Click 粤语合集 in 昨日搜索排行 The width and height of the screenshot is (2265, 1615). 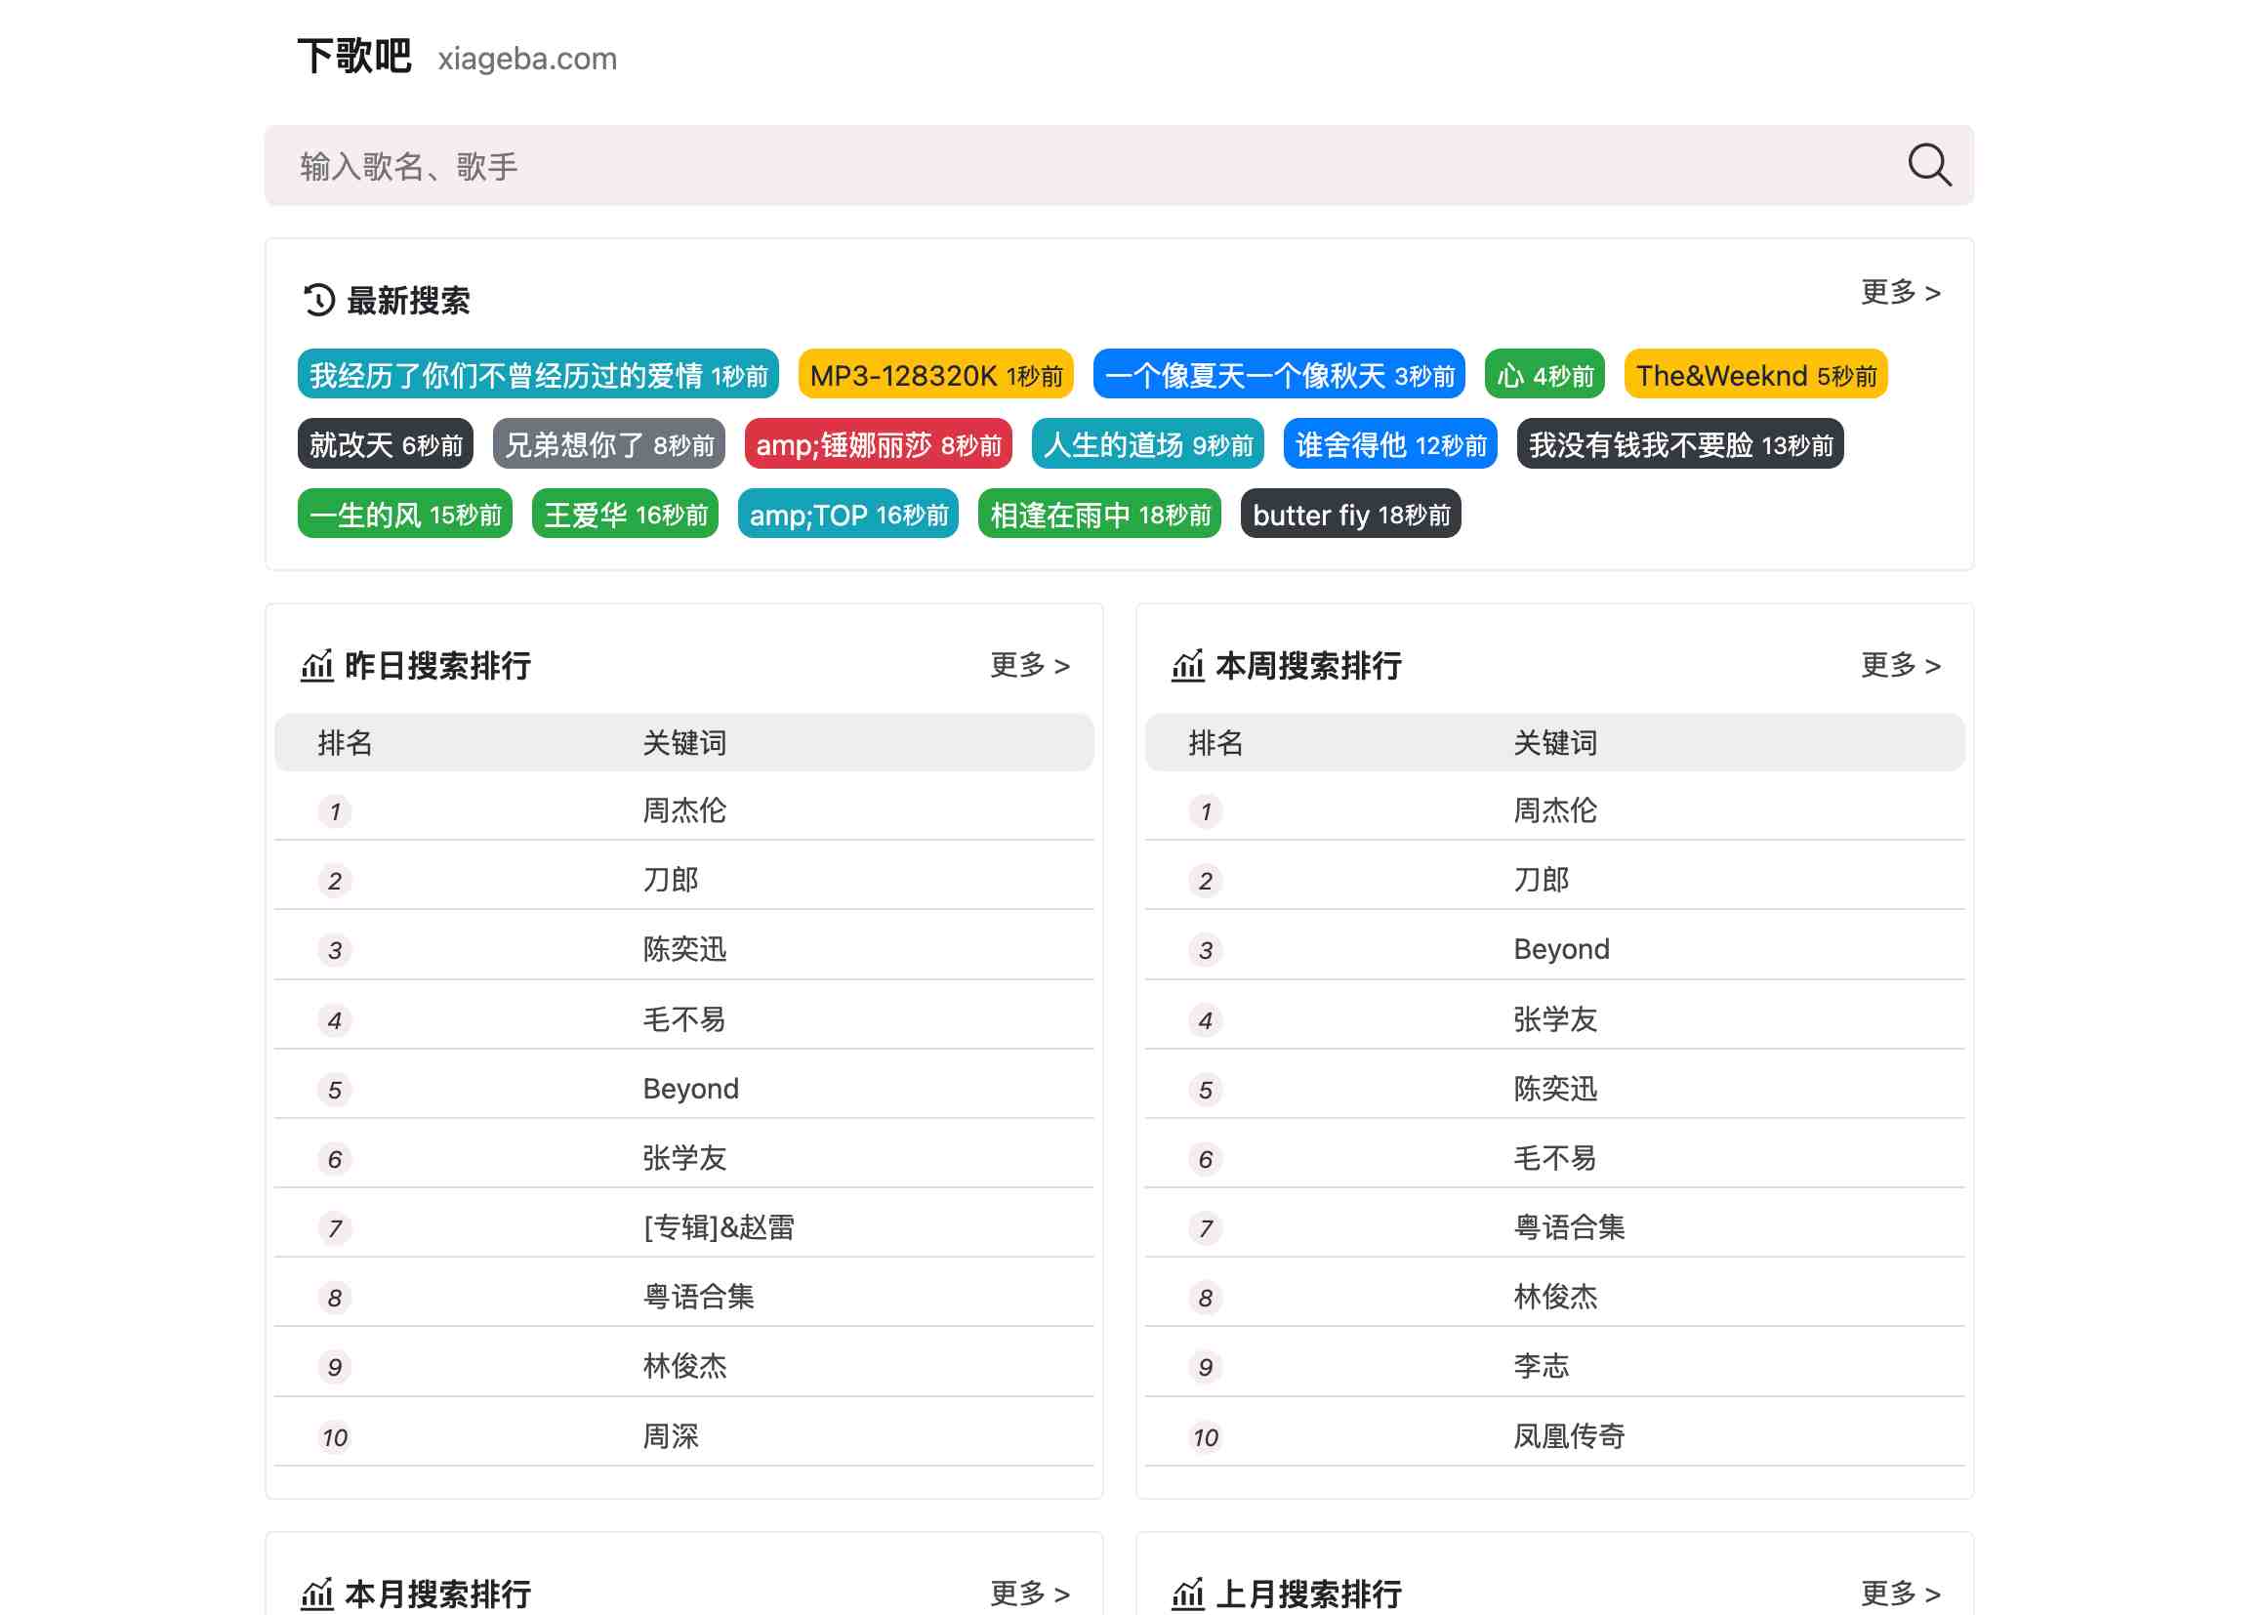click(x=698, y=1297)
